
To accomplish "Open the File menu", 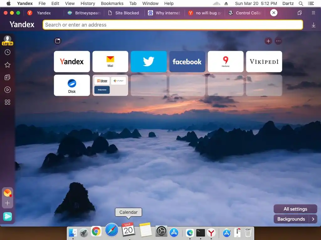I will 42,3.
